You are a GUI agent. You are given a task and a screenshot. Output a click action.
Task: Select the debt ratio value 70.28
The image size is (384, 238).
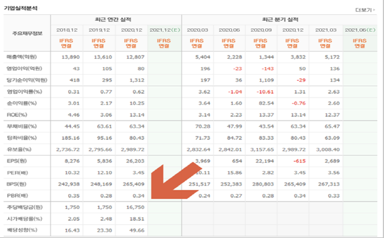(203, 127)
